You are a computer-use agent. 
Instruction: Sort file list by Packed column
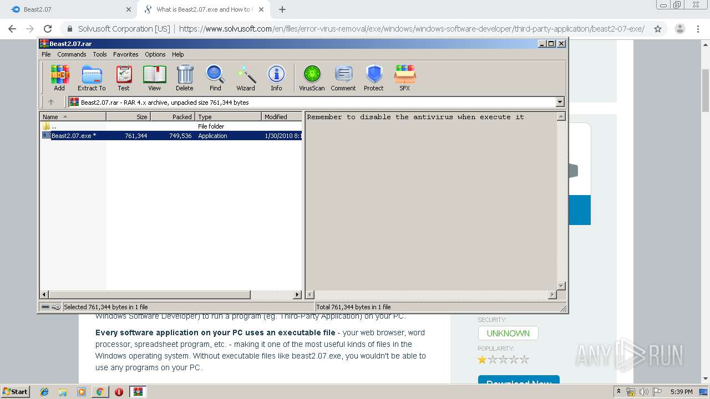coord(173,116)
